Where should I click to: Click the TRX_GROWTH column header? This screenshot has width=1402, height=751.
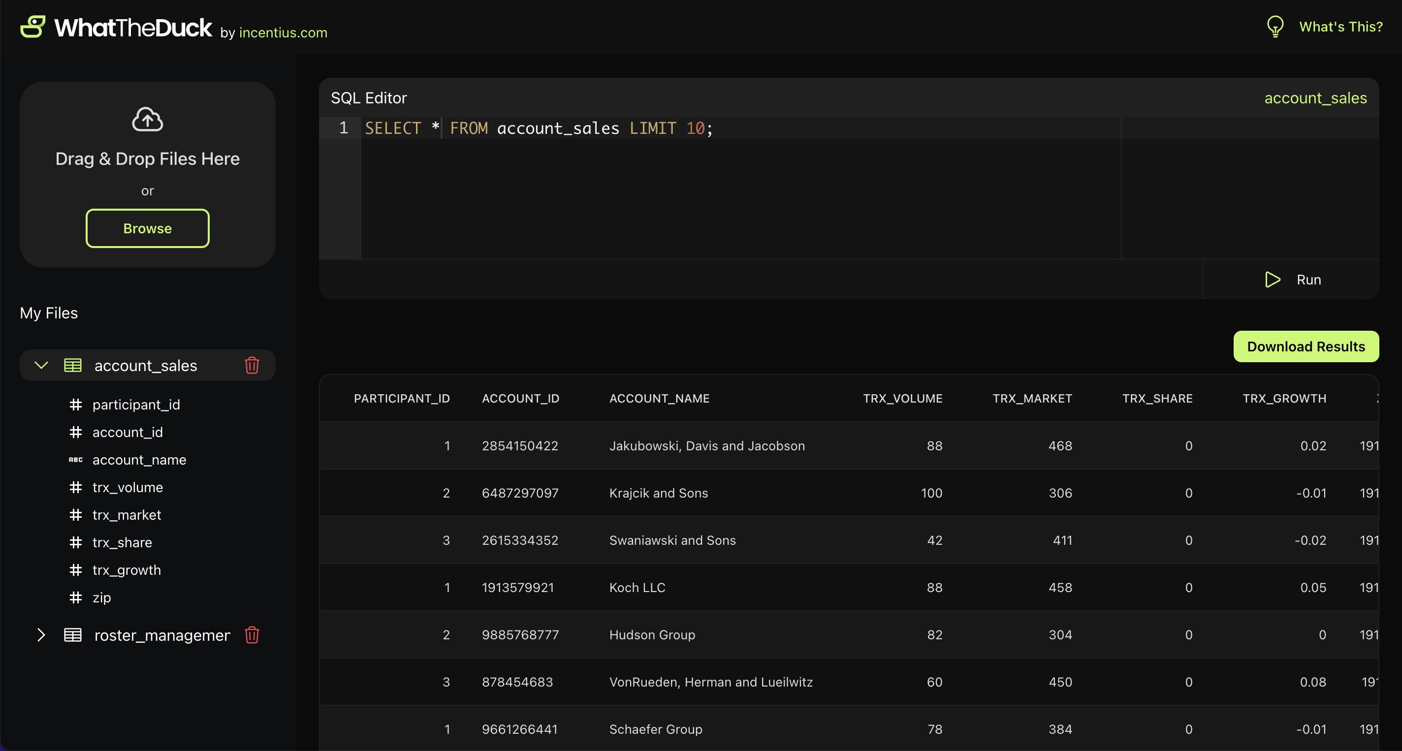[x=1284, y=398]
